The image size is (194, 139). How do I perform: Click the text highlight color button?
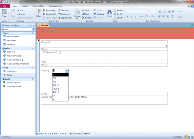pos(147,16)
